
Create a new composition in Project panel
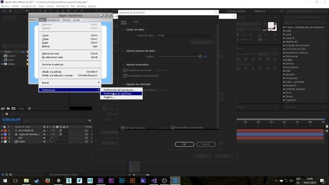(13, 108)
